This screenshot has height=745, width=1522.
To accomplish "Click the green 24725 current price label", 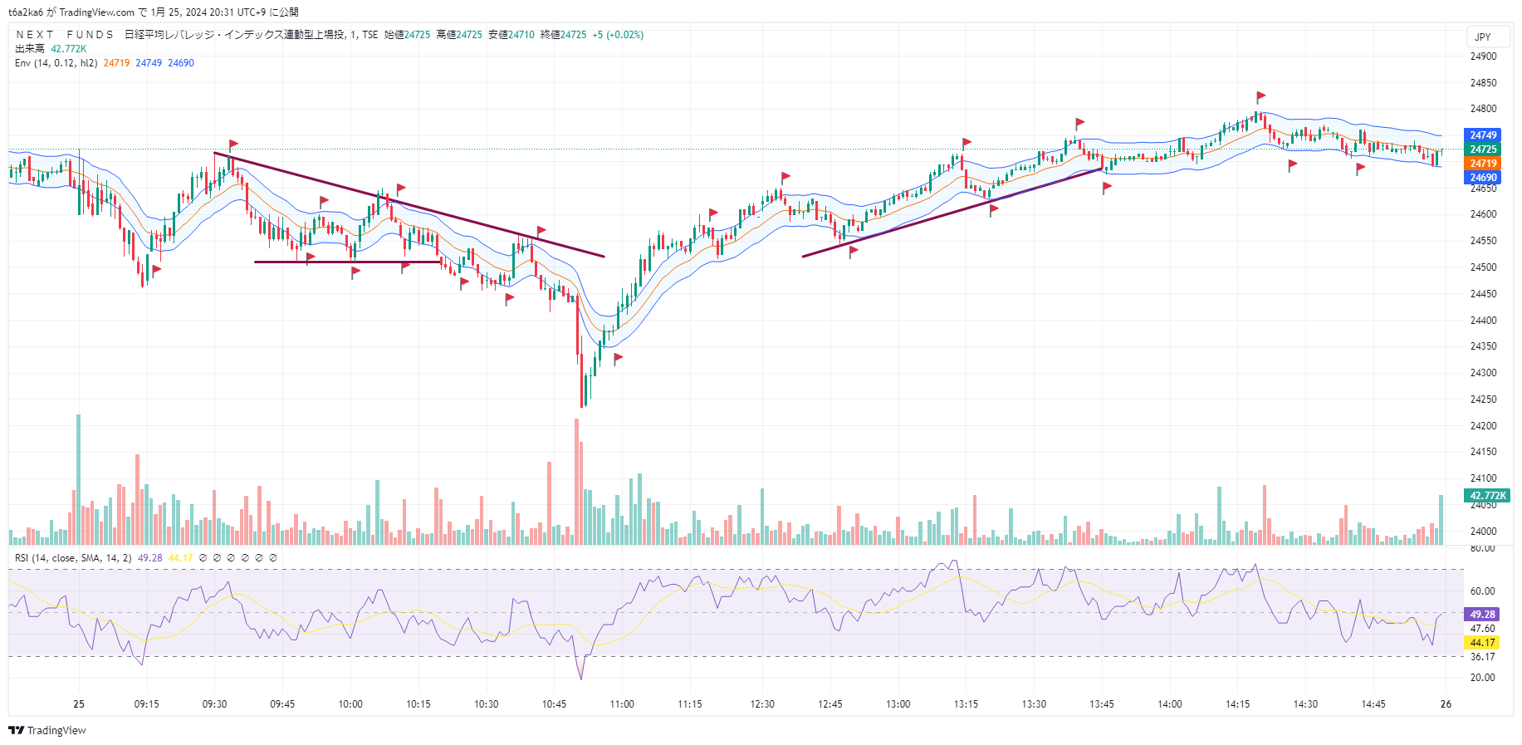I will tap(1483, 149).
